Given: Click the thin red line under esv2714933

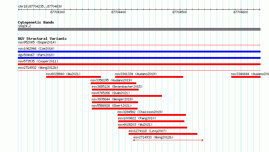Looking at the screenshot, I should tap(168, 140).
